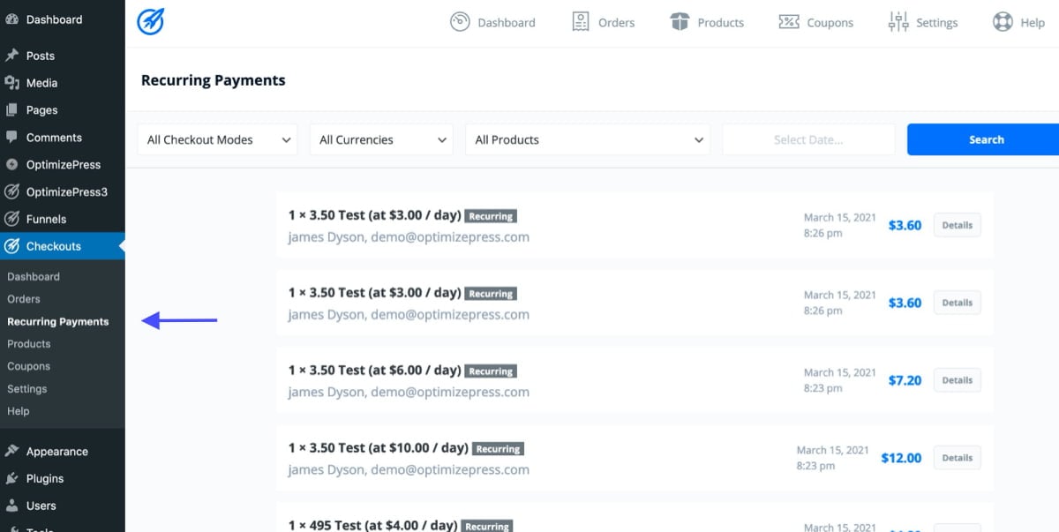Click the $7.20 amount
Image resolution: width=1059 pixels, height=532 pixels.
pos(905,380)
